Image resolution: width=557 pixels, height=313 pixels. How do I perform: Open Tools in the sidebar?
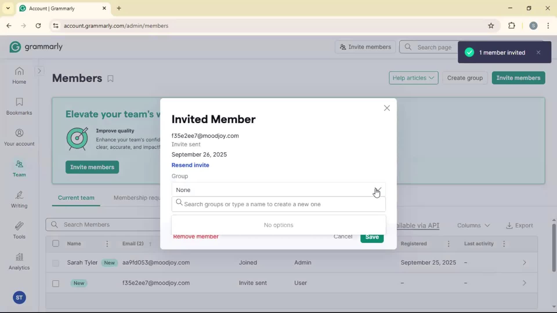click(x=19, y=230)
